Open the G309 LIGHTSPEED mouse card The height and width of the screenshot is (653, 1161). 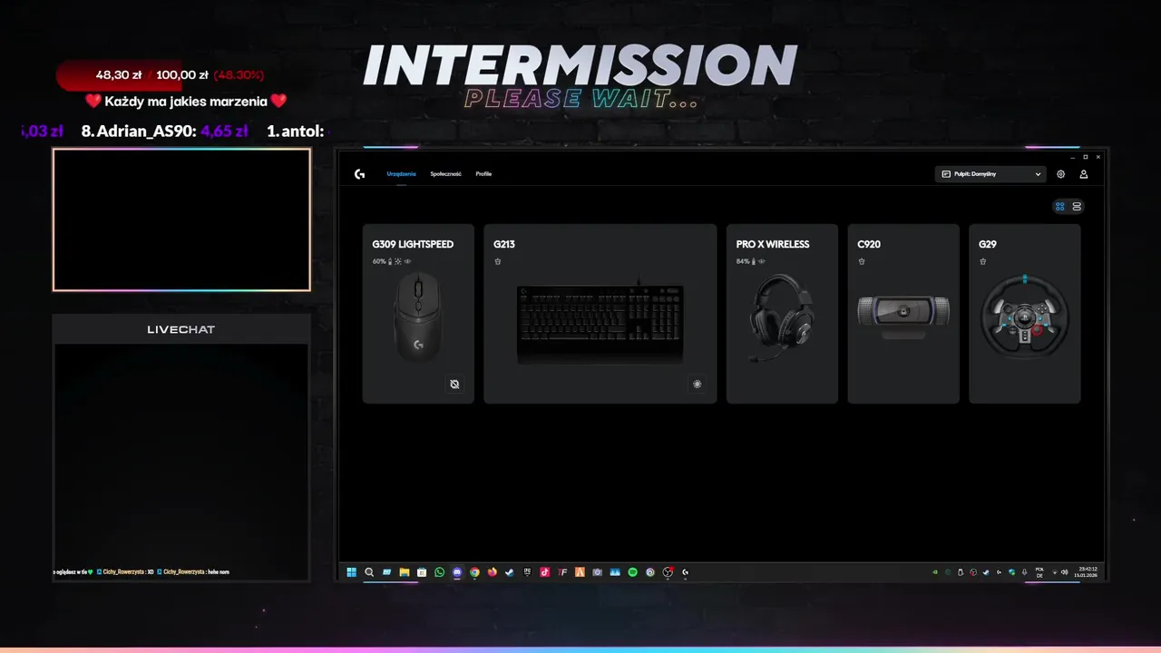click(418, 313)
